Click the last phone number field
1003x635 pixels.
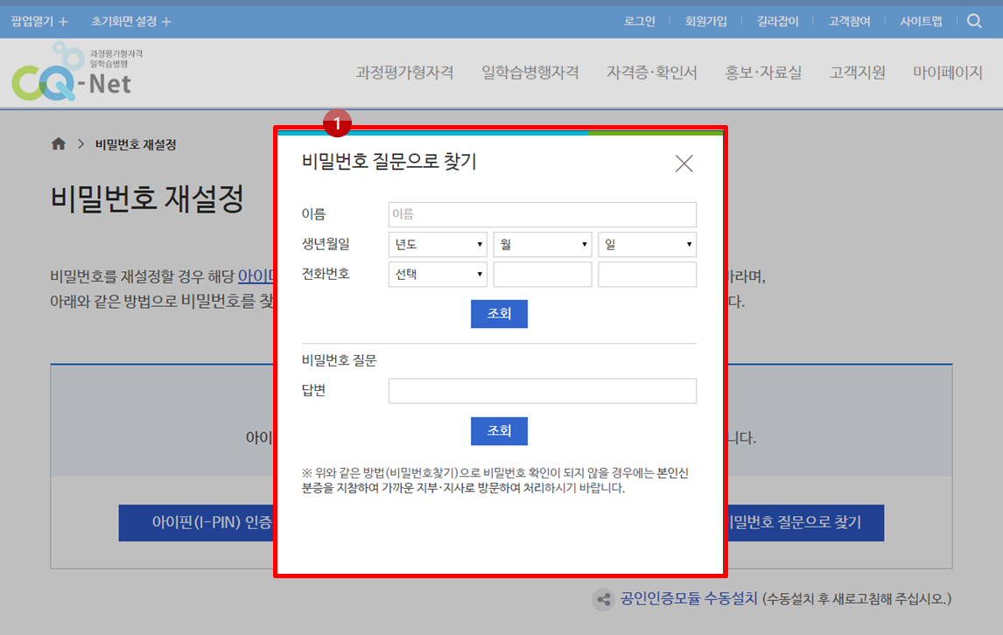(x=647, y=275)
